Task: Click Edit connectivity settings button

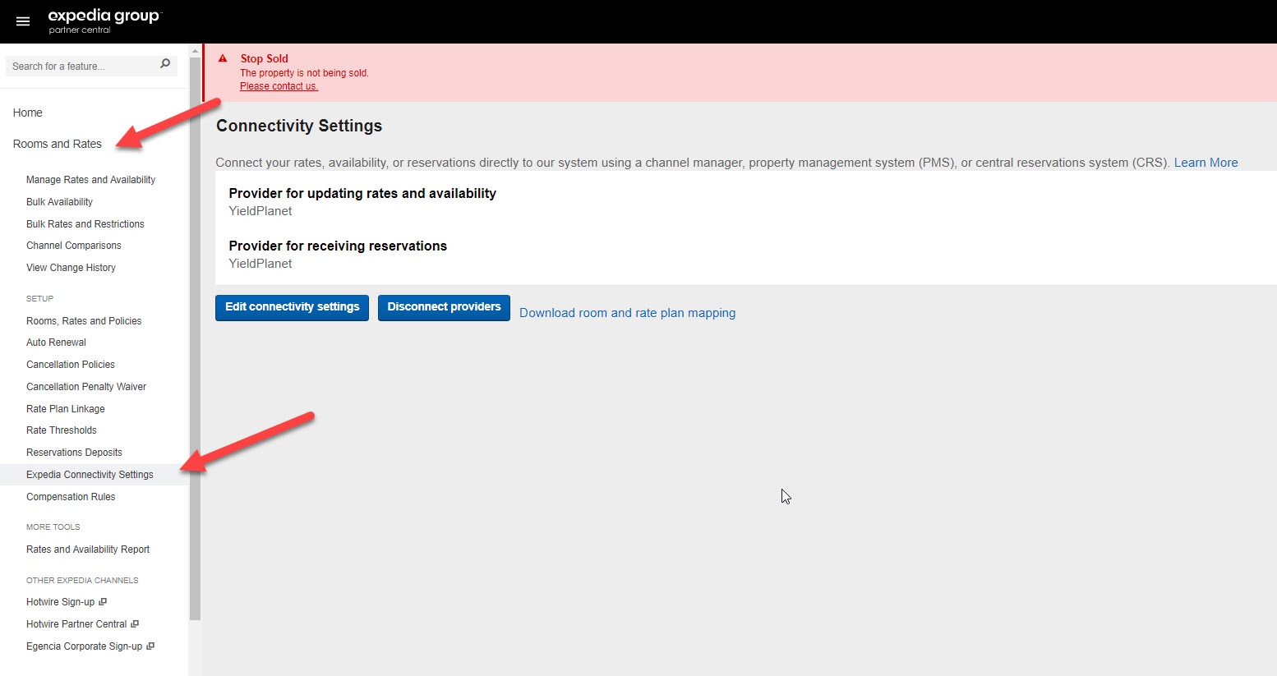Action: click(x=292, y=307)
